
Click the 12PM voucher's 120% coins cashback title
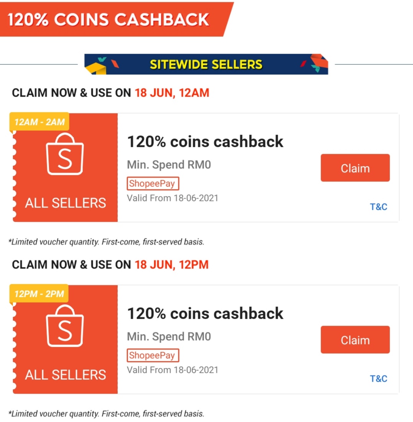point(205,314)
